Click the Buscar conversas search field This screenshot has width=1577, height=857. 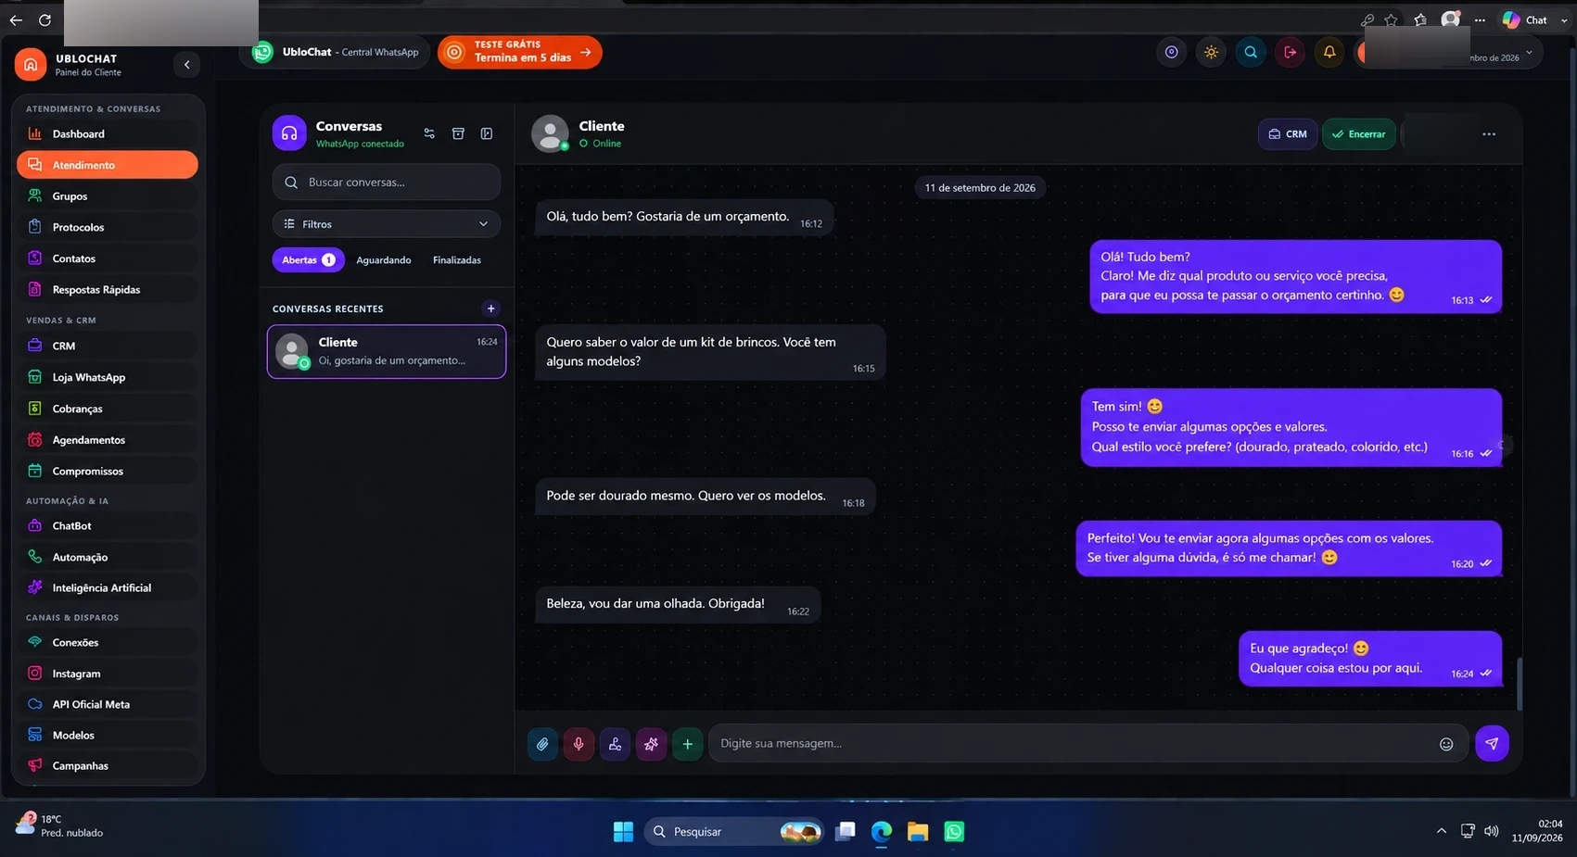click(x=387, y=183)
